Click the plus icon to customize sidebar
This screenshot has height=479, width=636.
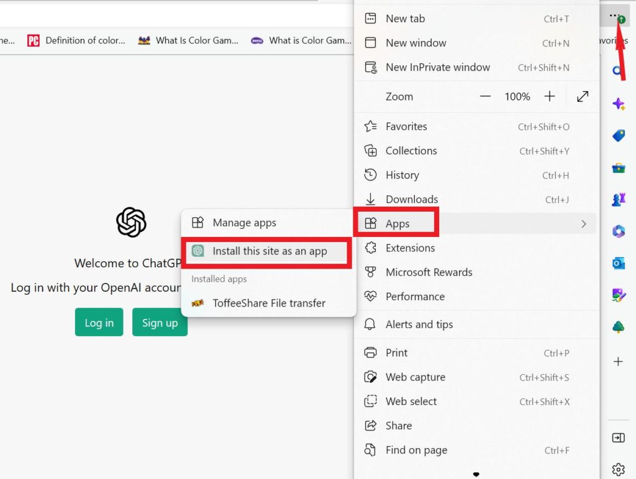pos(619,361)
